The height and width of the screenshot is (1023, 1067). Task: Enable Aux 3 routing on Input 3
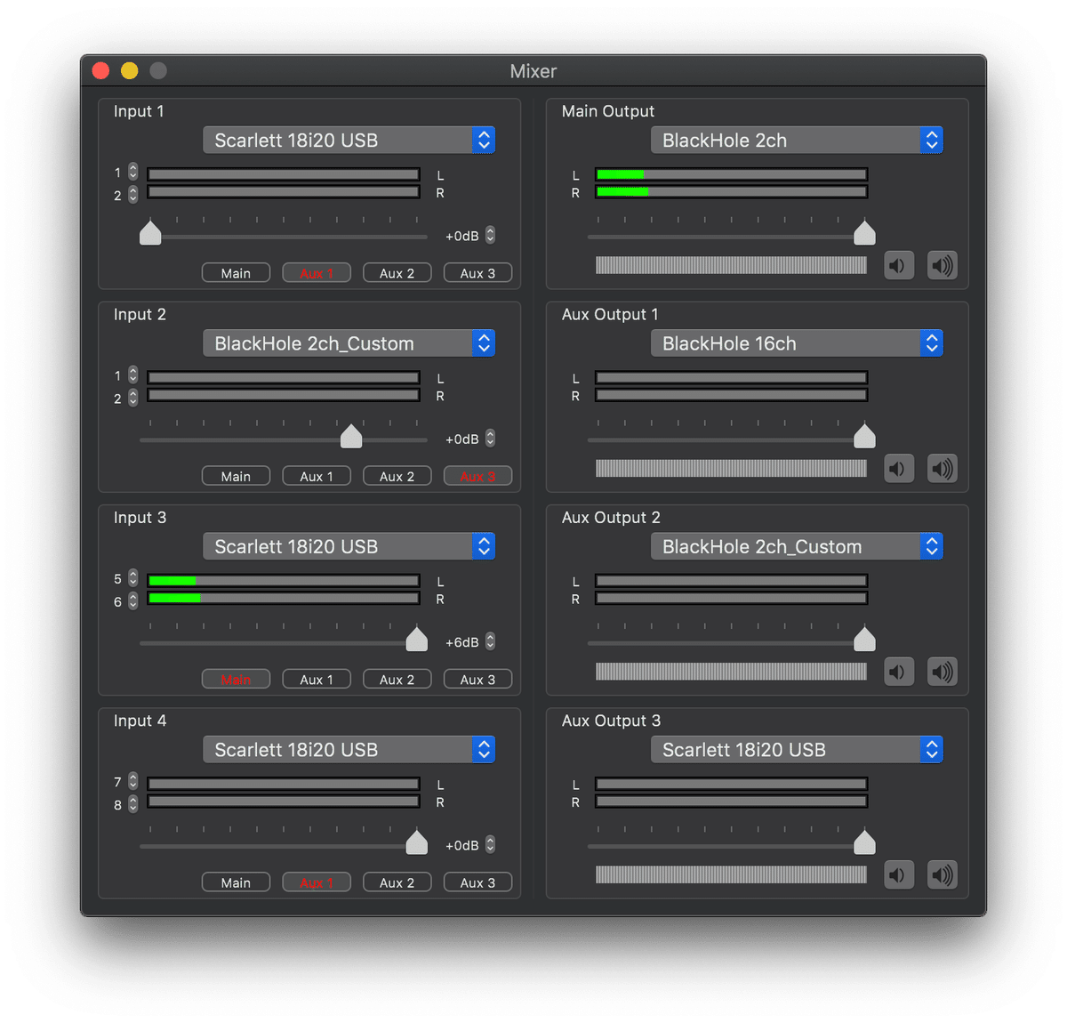[477, 679]
